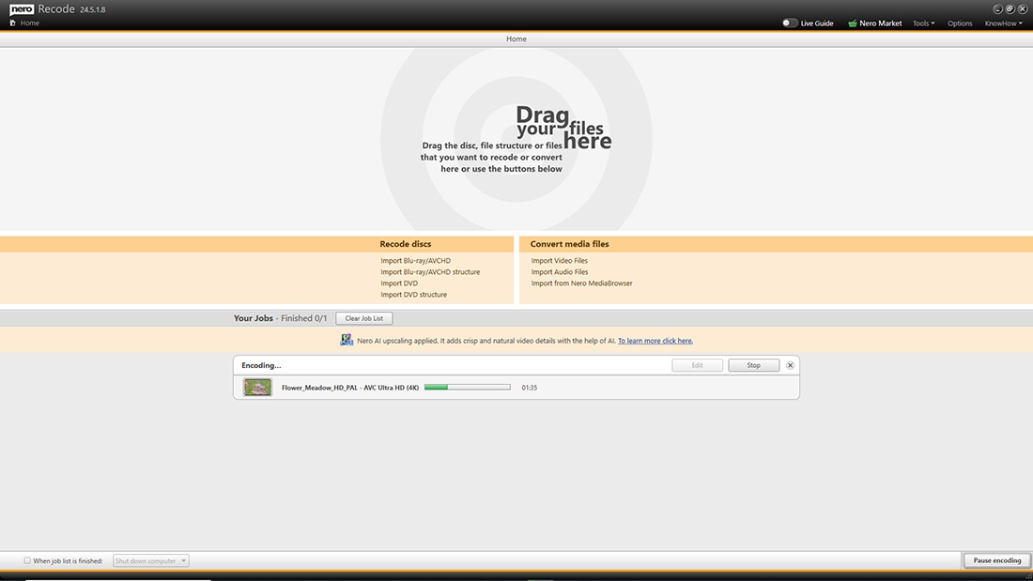Click the 'Your Jobs - Finished 0/1' label
This screenshot has height=581, width=1033.
coord(280,318)
